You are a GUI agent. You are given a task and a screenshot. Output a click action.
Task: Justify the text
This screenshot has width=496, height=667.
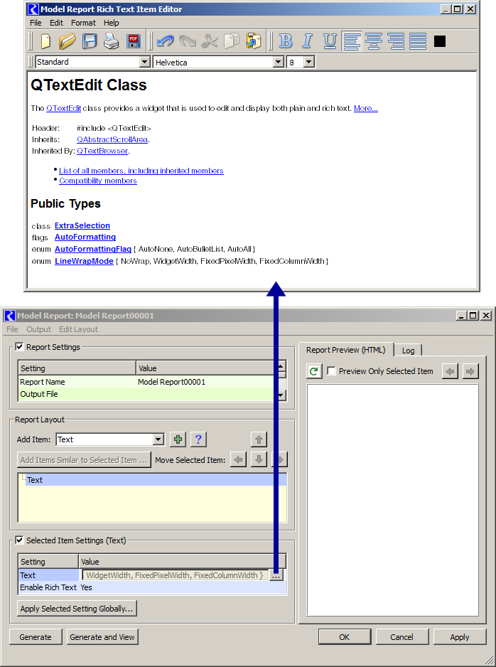(418, 41)
